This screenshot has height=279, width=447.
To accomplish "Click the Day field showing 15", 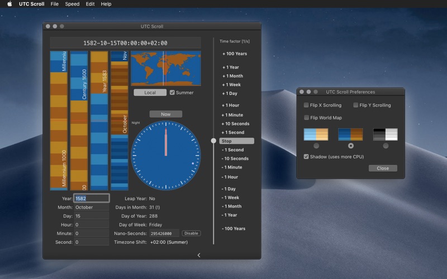I will coord(92,216).
